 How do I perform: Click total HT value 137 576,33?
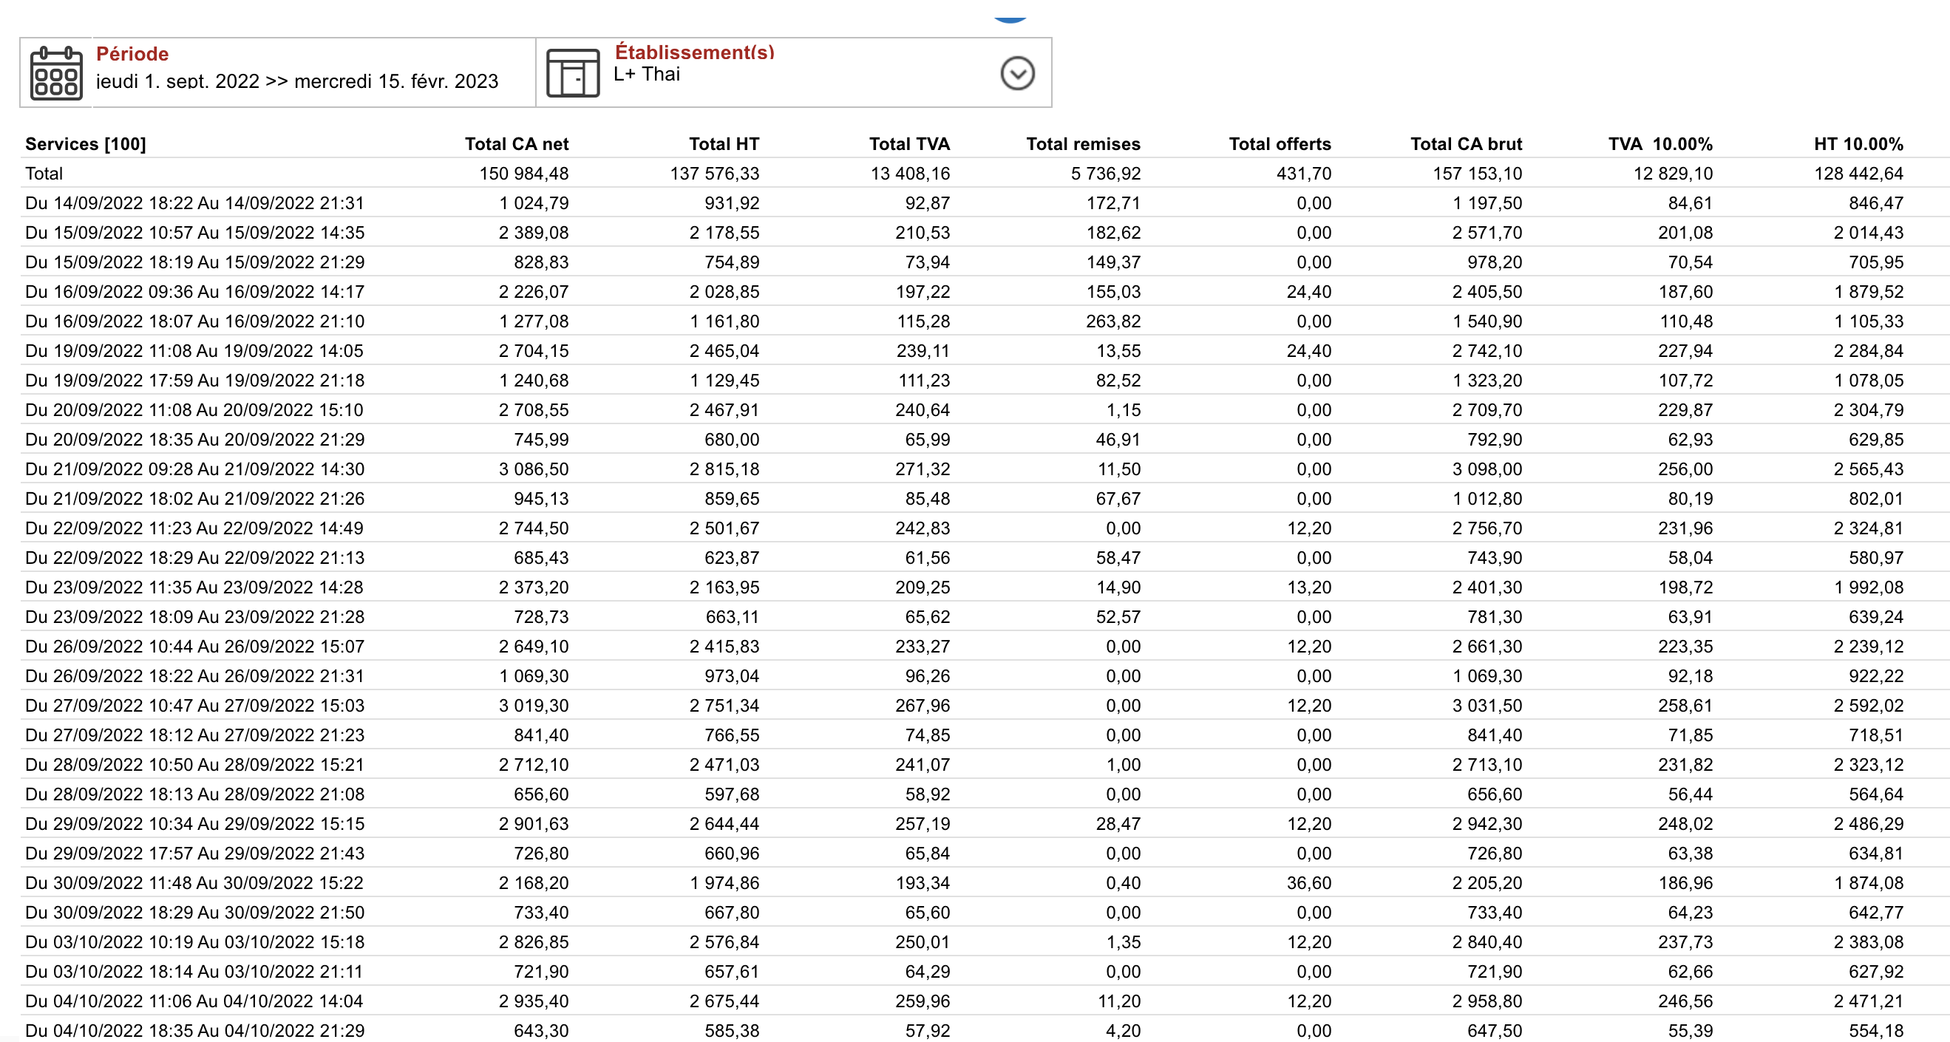coord(715,173)
